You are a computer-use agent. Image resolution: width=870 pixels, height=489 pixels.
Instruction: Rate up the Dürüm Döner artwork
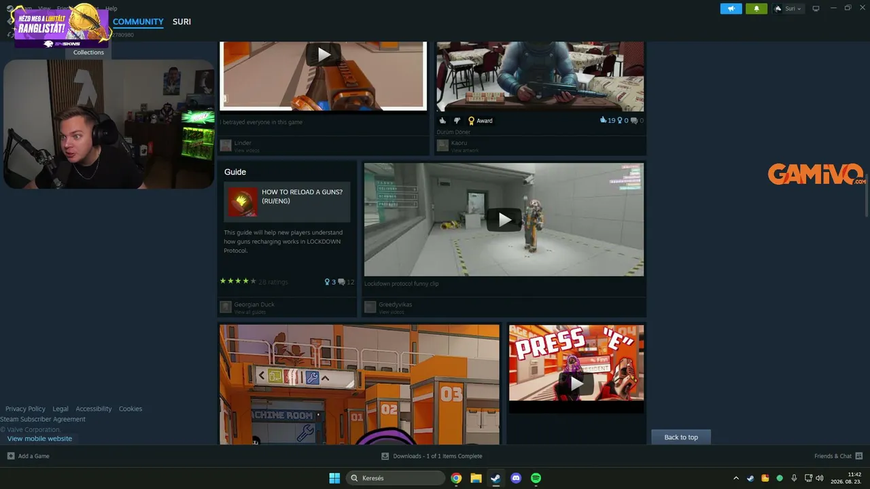(442, 121)
